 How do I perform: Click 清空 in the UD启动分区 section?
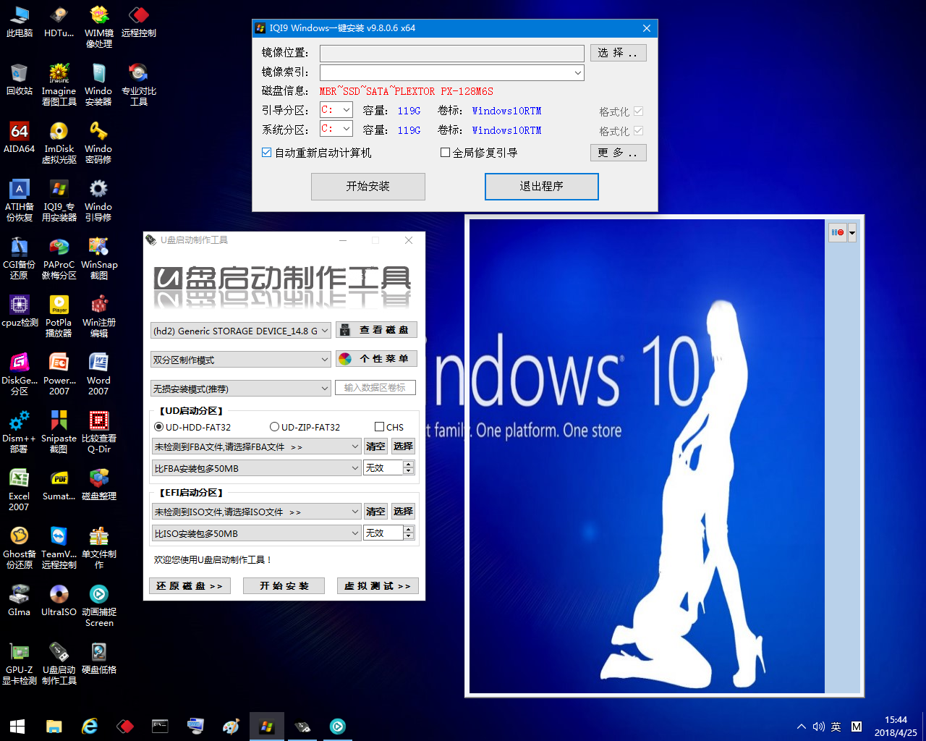pyautogui.click(x=375, y=446)
